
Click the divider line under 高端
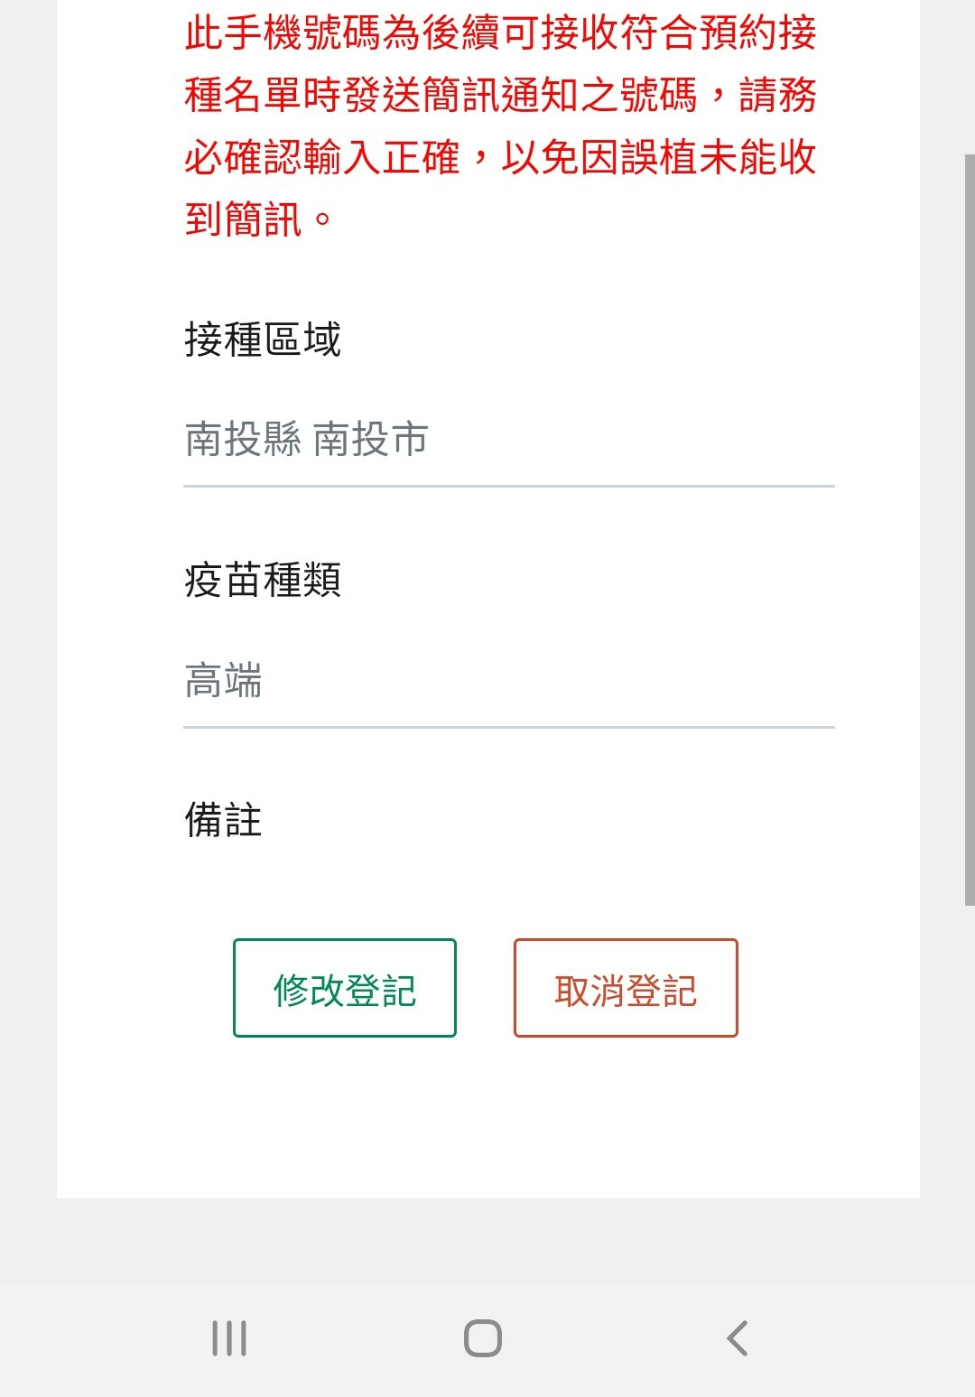(x=509, y=727)
